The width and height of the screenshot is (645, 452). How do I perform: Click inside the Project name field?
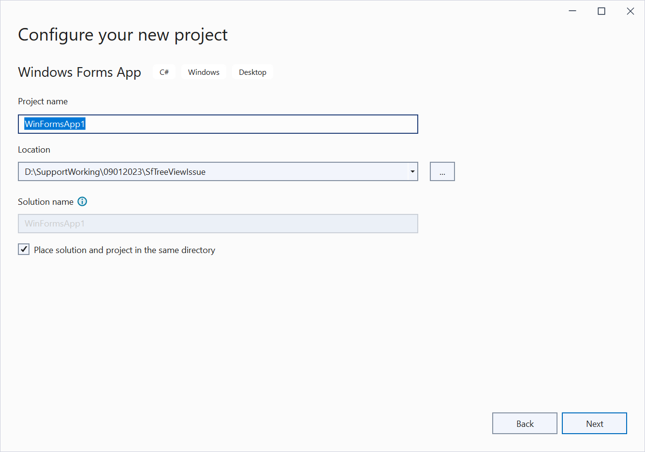tap(218, 124)
